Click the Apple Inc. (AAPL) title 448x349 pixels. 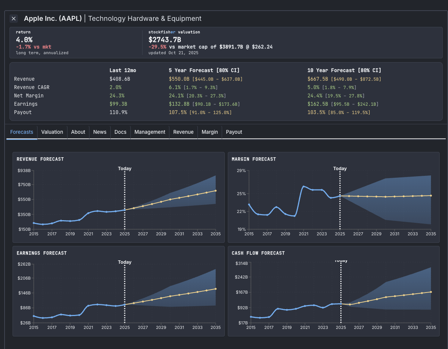click(x=53, y=19)
